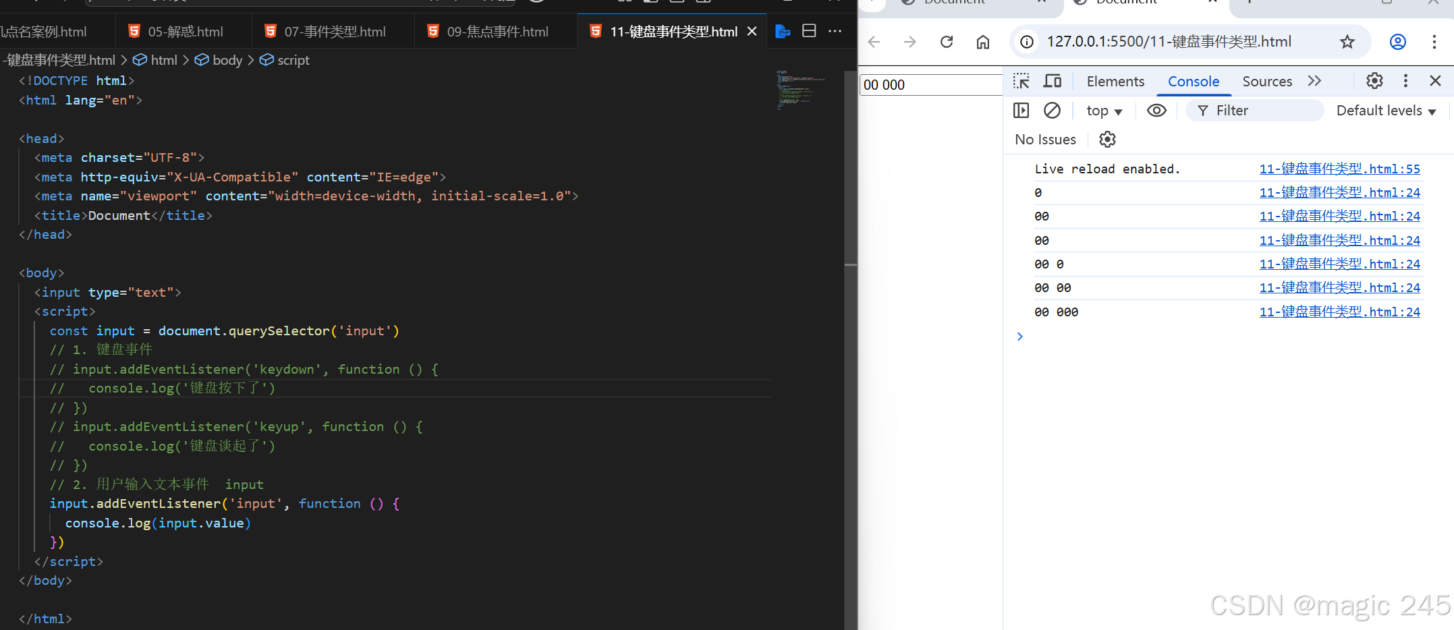Open source link for log '00 0'

[x=1339, y=264]
